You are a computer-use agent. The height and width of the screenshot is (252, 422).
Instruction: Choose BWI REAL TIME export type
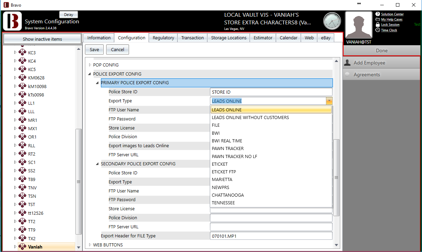pos(271,141)
